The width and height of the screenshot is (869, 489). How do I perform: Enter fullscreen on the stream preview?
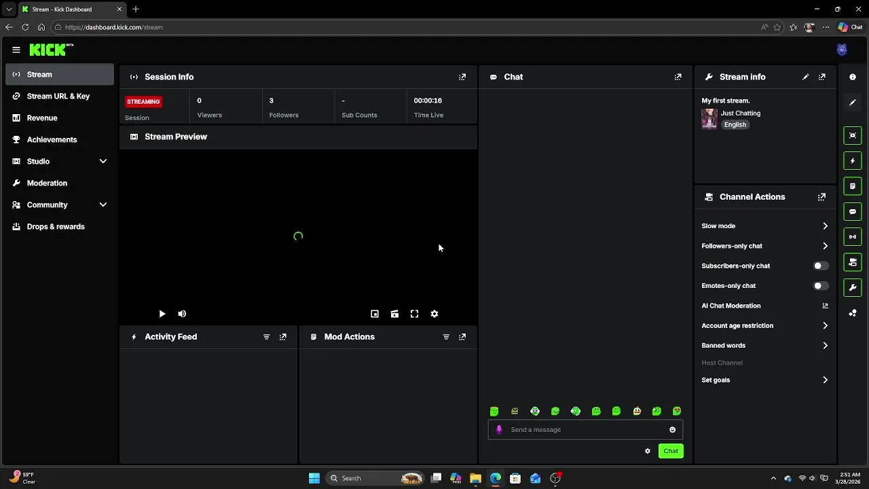tap(414, 314)
